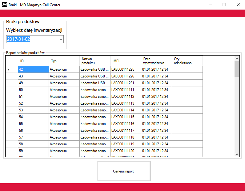Click the Generuj raport button
This screenshot has height=191, width=245.
point(124,171)
